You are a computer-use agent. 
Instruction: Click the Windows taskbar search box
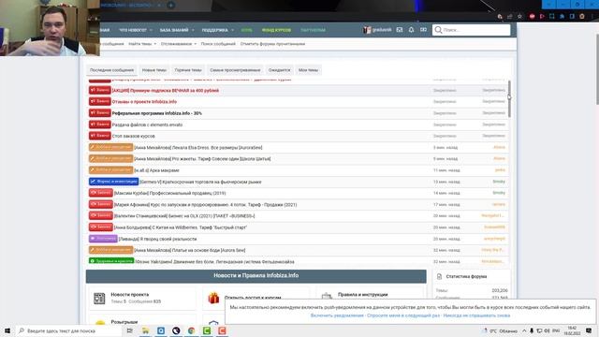point(68,330)
